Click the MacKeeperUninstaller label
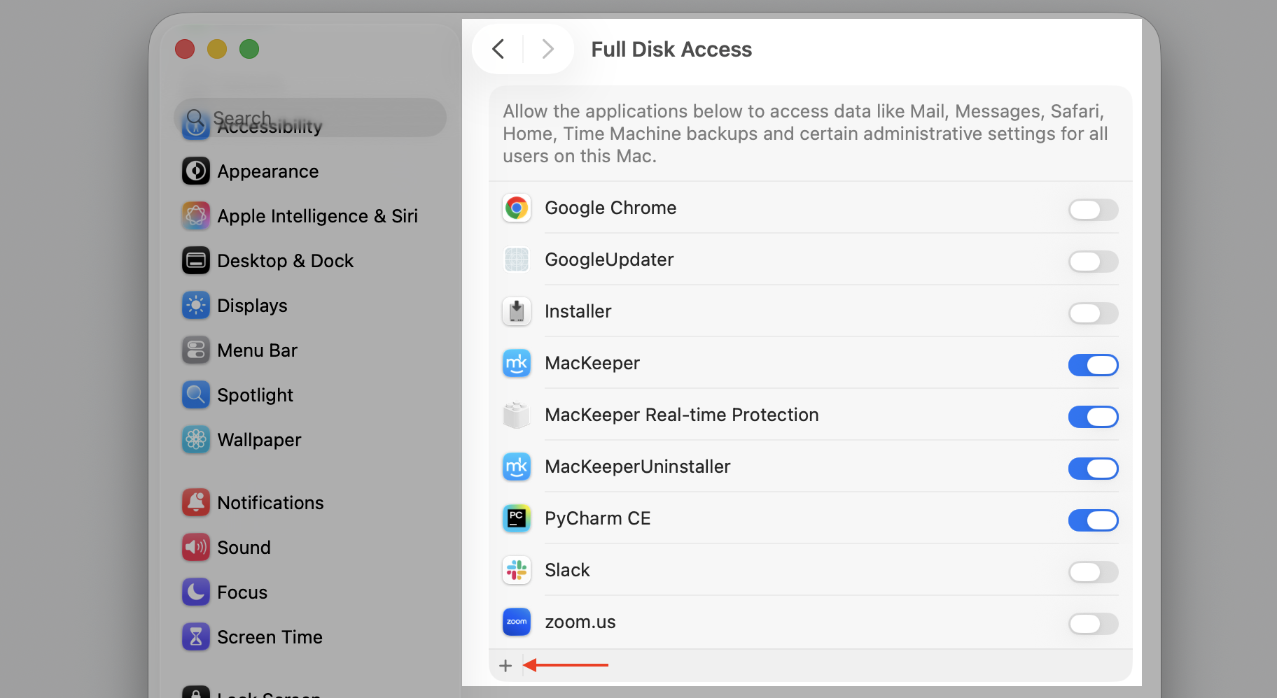The height and width of the screenshot is (698, 1277). click(x=638, y=466)
